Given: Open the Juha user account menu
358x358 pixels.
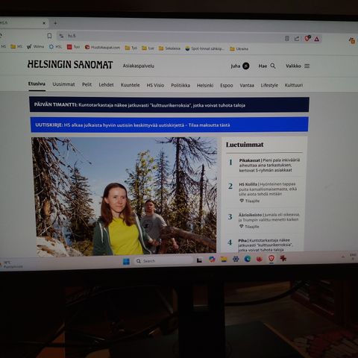Looking at the screenshot, I should pos(240,66).
